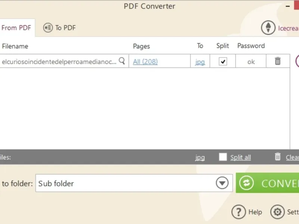
Task: Open the Sub folder dropdown arrow
Action: click(x=222, y=183)
